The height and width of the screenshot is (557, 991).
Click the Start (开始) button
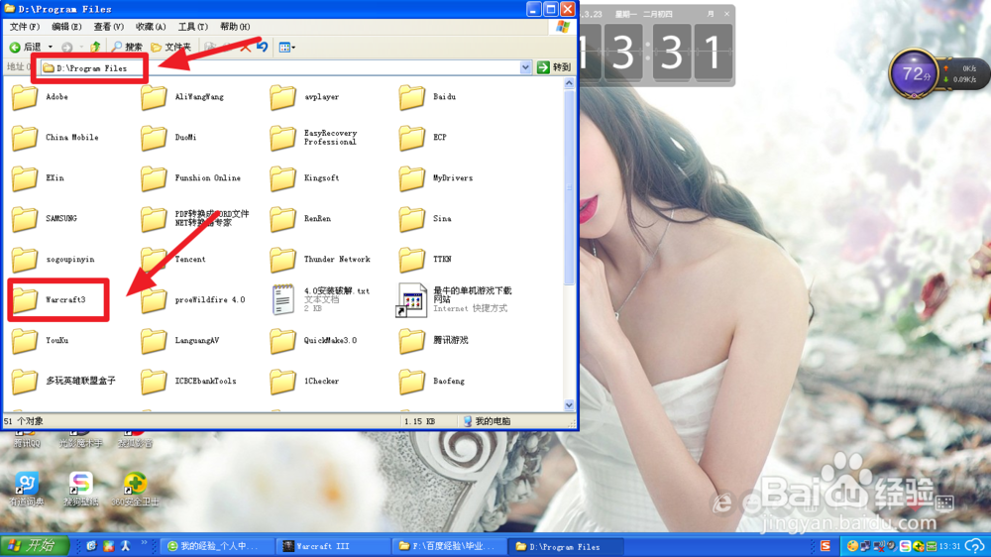pos(36,546)
